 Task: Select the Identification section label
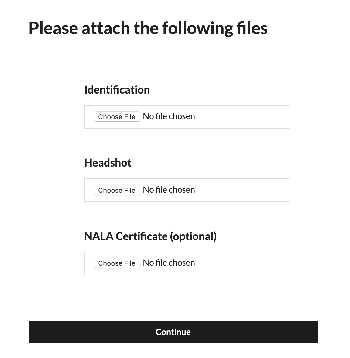(117, 90)
